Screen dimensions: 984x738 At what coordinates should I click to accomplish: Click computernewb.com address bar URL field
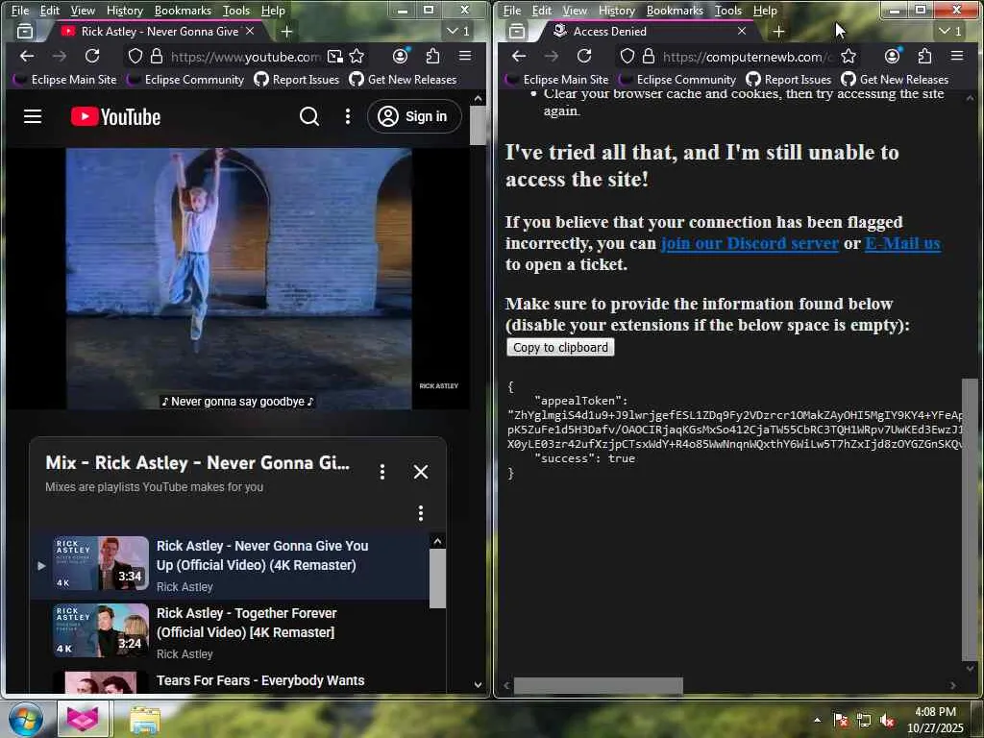748,57
